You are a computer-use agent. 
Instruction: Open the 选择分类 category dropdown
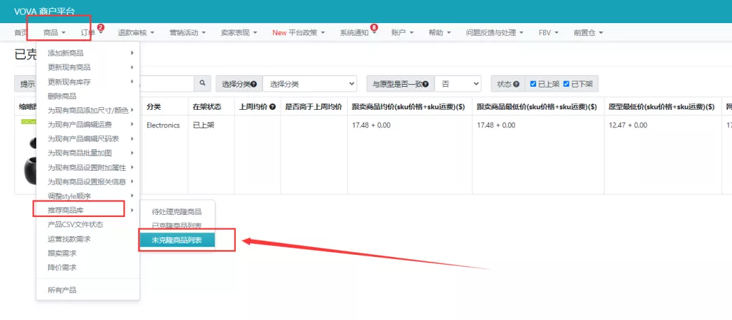(x=310, y=84)
